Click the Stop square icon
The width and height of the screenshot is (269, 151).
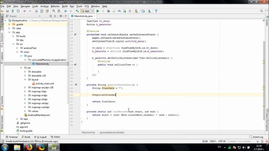tap(130, 11)
